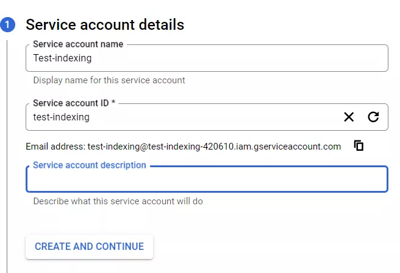Focus the Service account name field
The image size is (400, 273).
pos(207,59)
